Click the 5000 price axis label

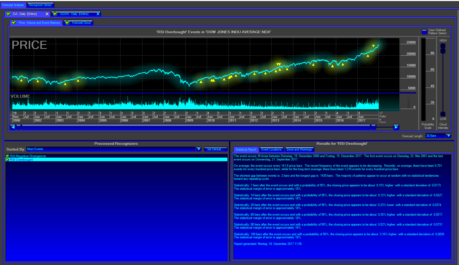(x=412, y=88)
